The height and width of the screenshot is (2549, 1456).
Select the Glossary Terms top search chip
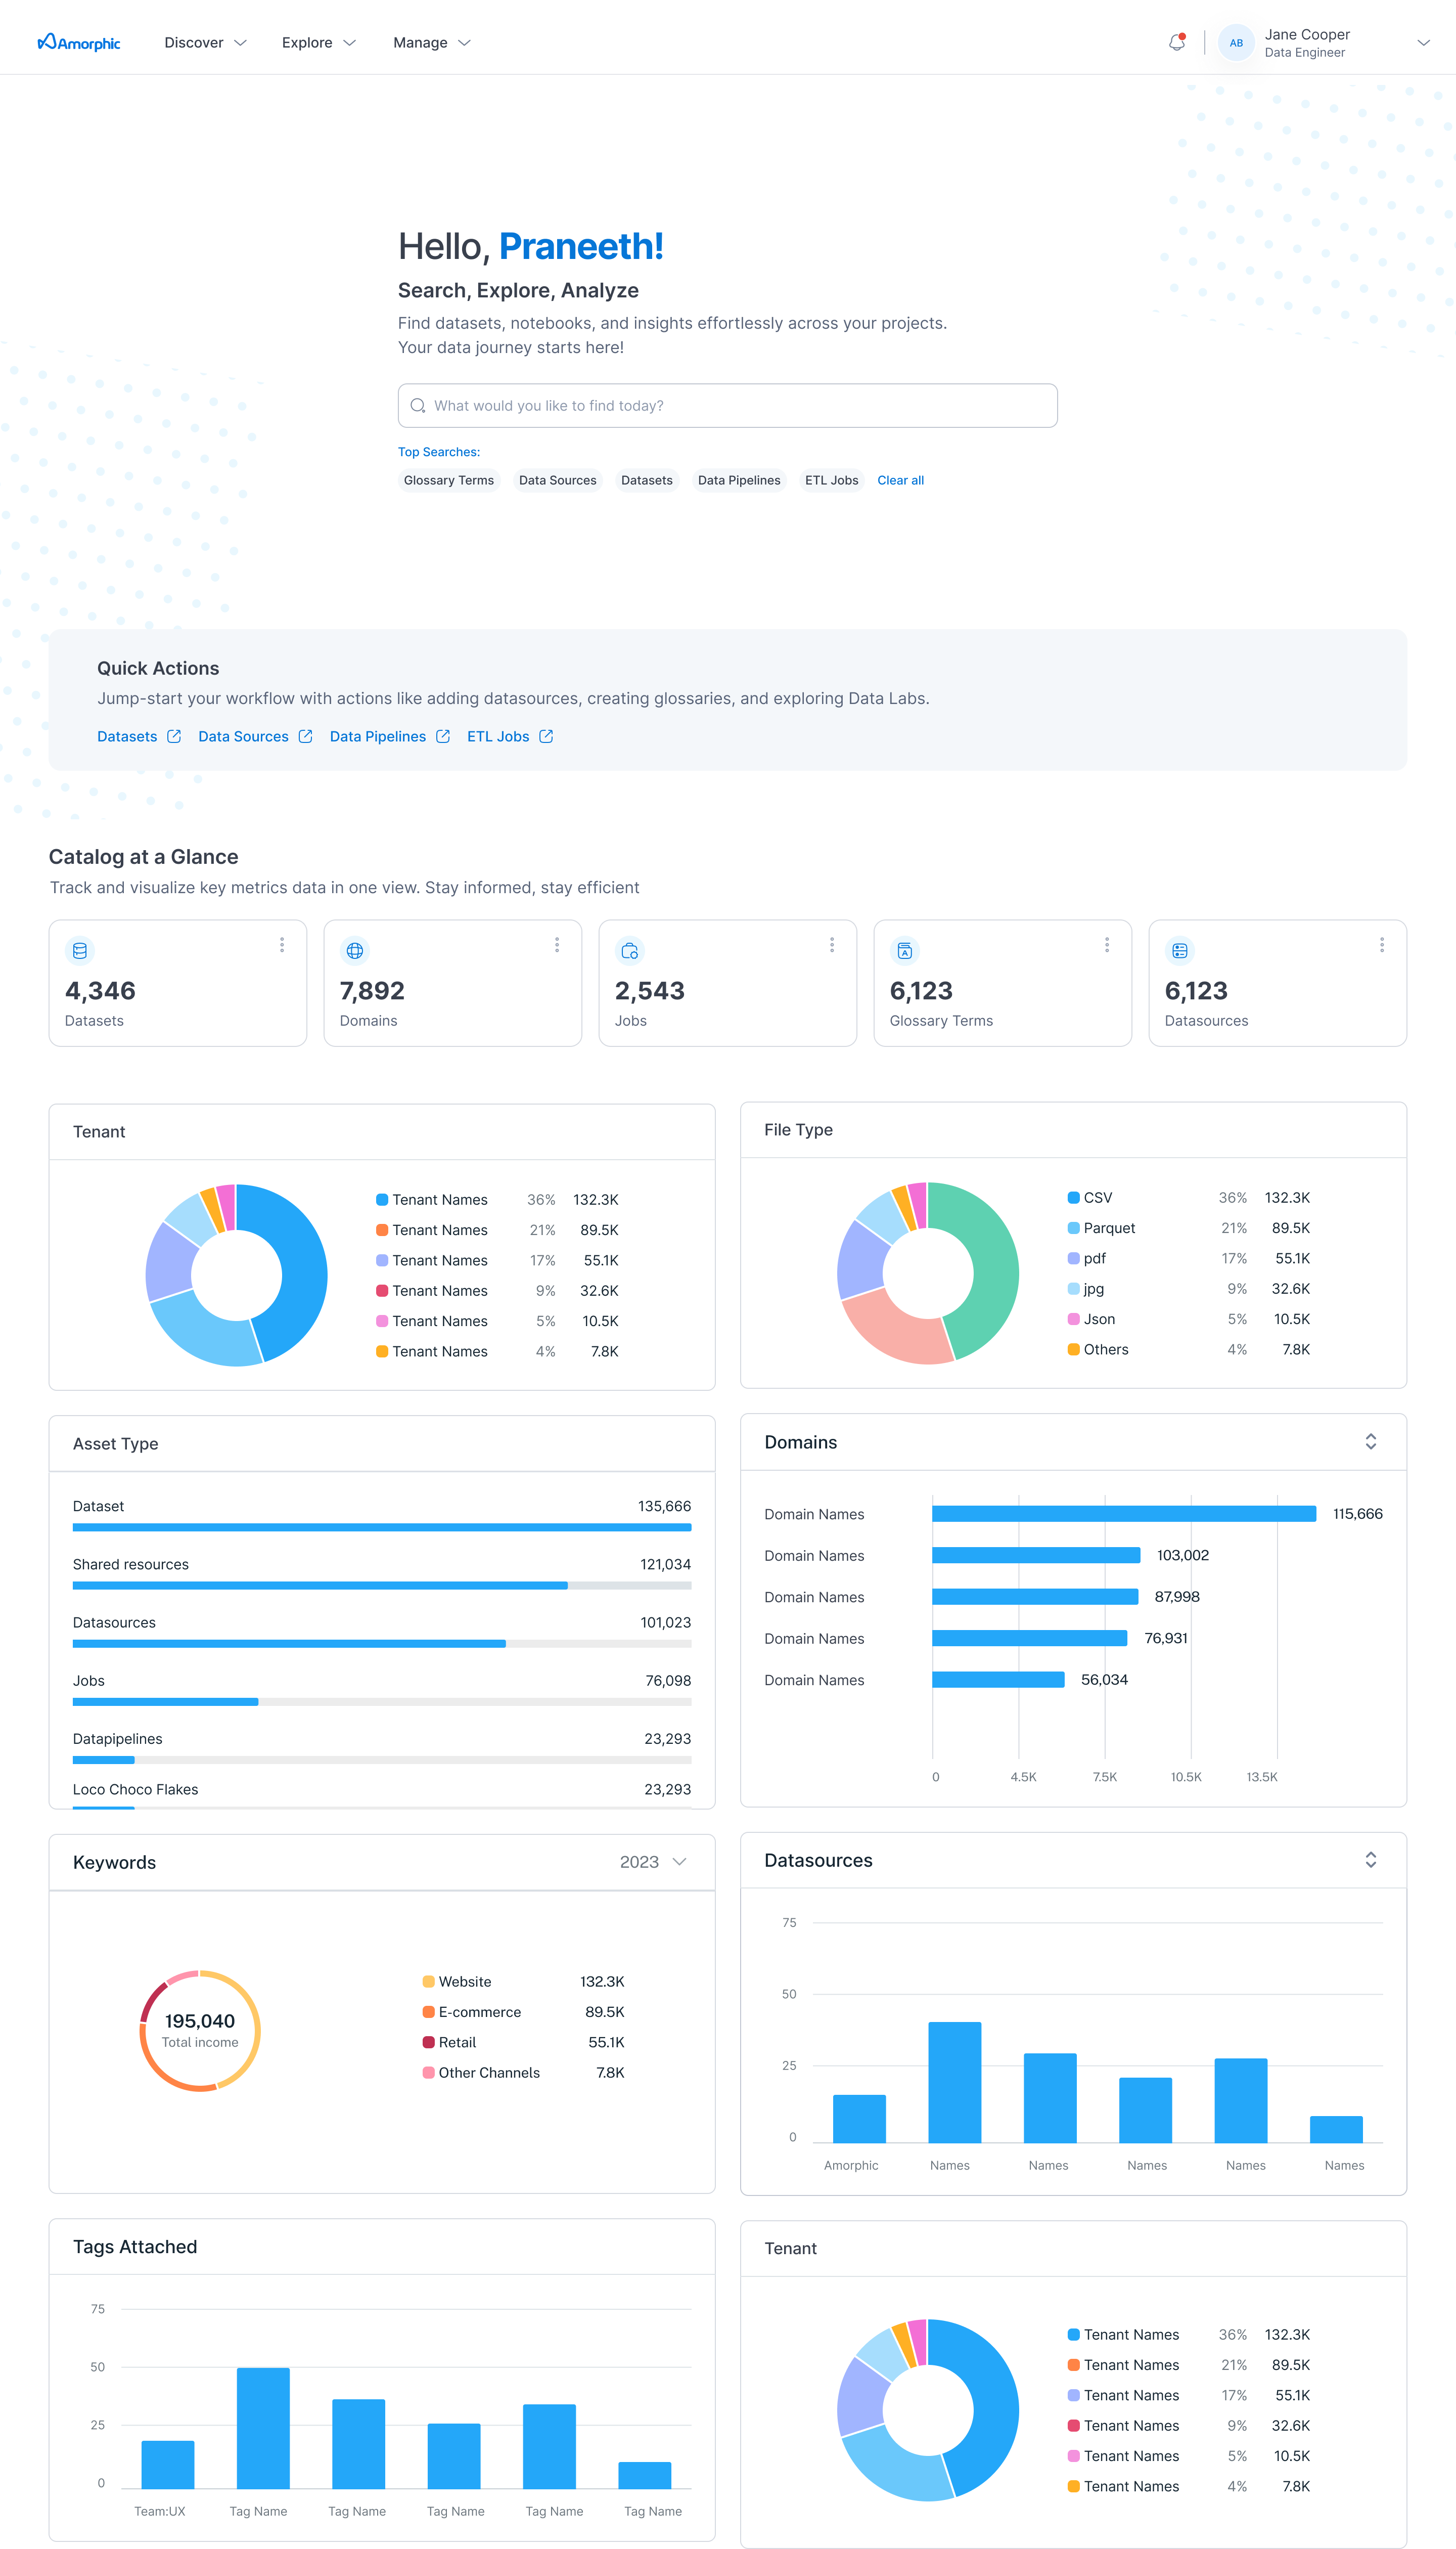coord(449,480)
